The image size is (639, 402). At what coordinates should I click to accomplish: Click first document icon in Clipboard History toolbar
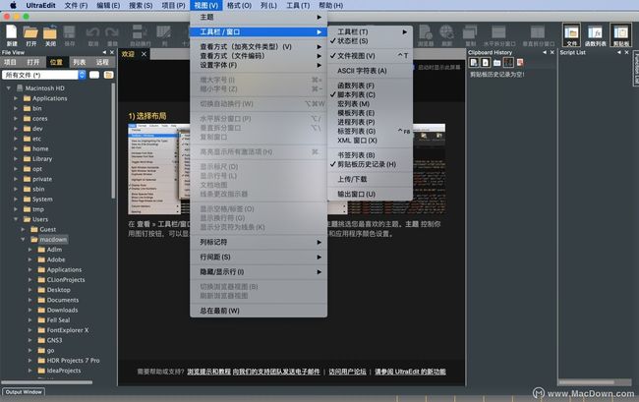coord(474,62)
